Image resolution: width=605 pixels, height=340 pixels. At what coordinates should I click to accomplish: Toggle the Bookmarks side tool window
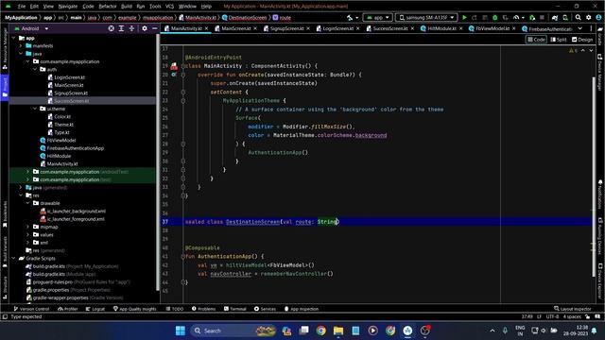coord(5,214)
